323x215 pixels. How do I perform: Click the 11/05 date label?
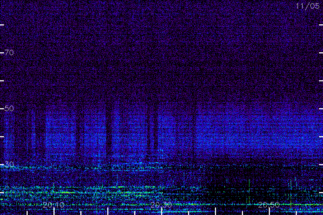308,6
